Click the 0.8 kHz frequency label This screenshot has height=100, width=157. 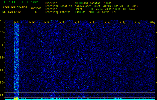2,70
